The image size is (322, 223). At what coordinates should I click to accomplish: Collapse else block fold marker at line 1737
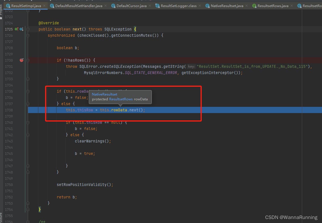(28, 104)
